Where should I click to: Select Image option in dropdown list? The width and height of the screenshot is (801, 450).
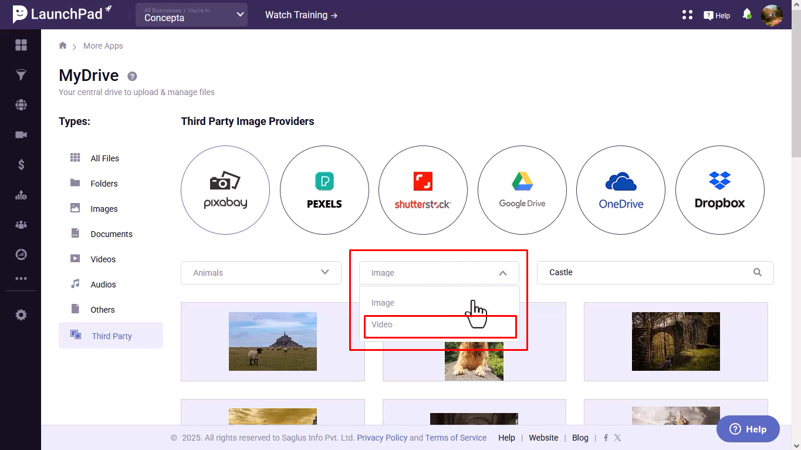tap(439, 303)
